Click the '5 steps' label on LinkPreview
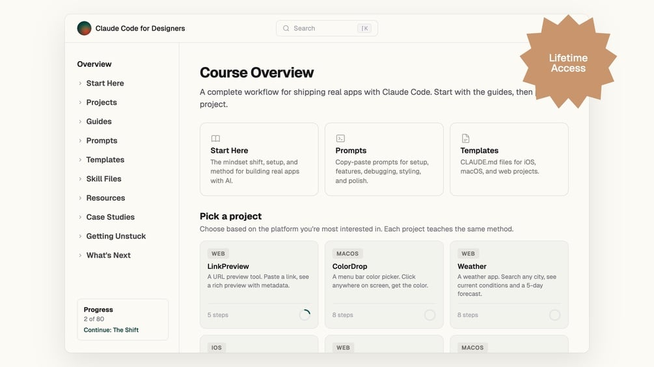The height and width of the screenshot is (367, 654). click(x=218, y=315)
